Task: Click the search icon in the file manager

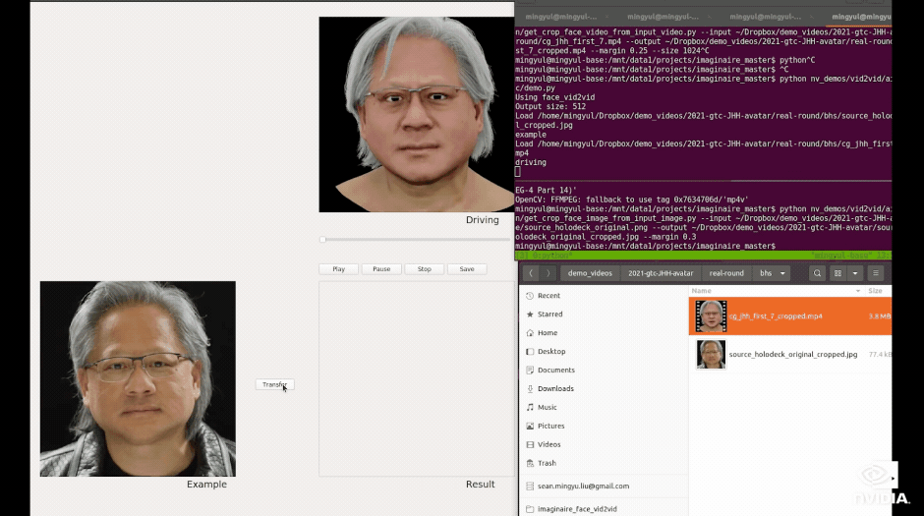Action: (818, 273)
